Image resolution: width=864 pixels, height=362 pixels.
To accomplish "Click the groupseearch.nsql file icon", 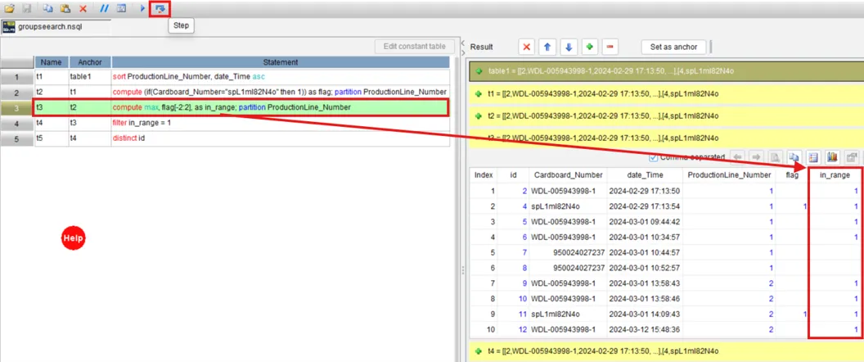I will tap(9, 26).
